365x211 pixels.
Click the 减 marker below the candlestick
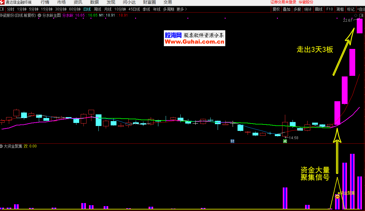tap(285, 141)
